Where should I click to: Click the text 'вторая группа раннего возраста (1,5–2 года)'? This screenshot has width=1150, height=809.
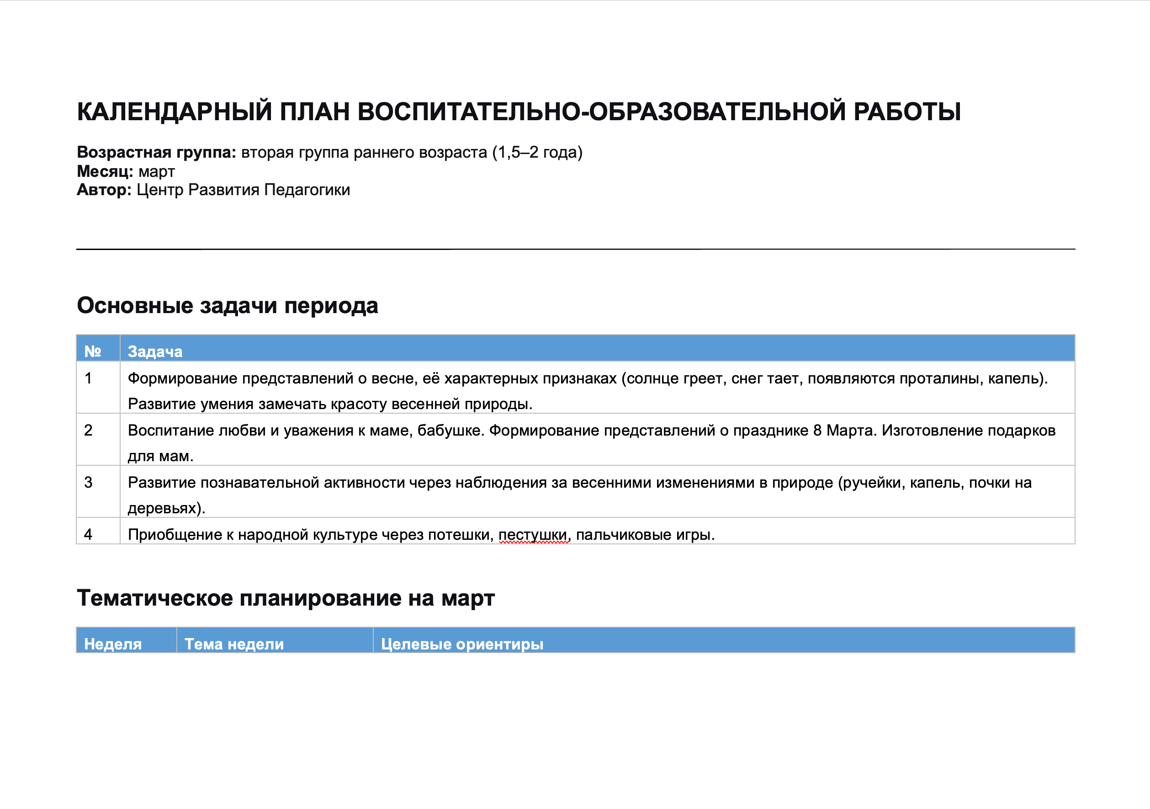click(x=412, y=152)
